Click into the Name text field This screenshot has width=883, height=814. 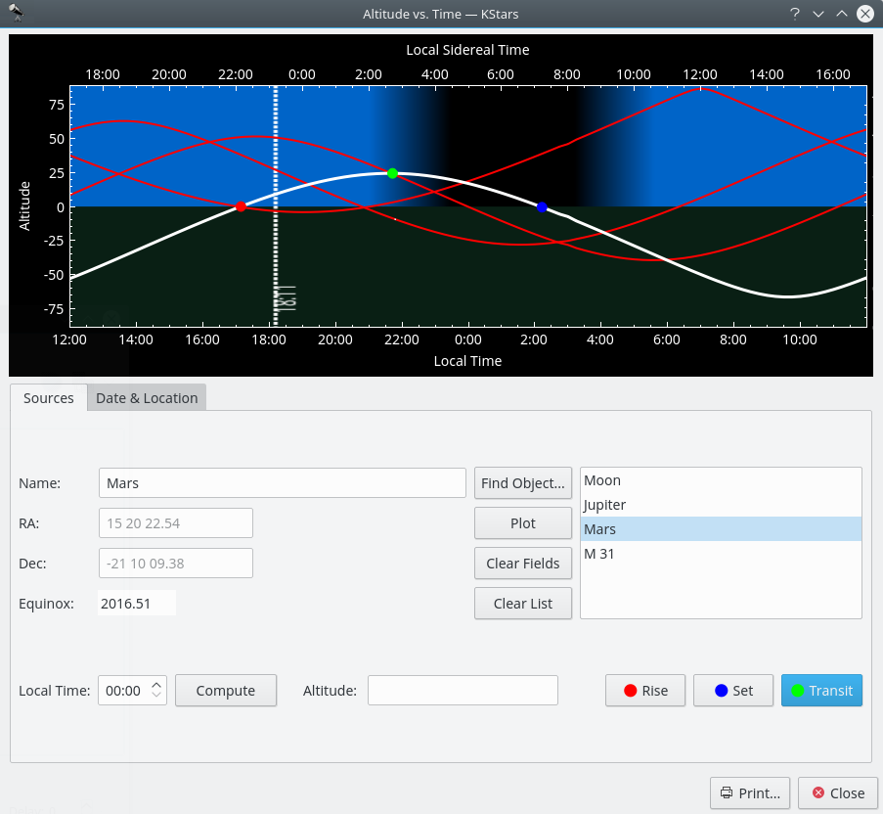tap(282, 483)
